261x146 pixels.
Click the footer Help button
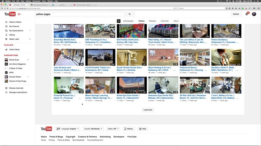coord(143,129)
